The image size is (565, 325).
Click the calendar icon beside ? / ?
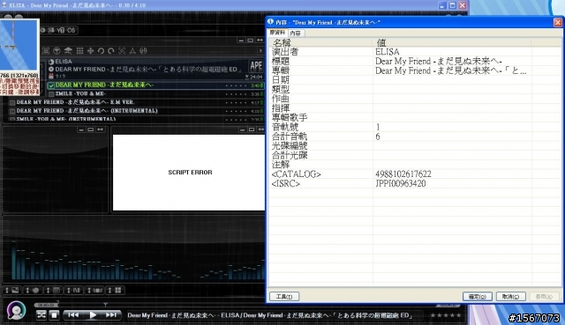pyautogui.click(x=51, y=77)
